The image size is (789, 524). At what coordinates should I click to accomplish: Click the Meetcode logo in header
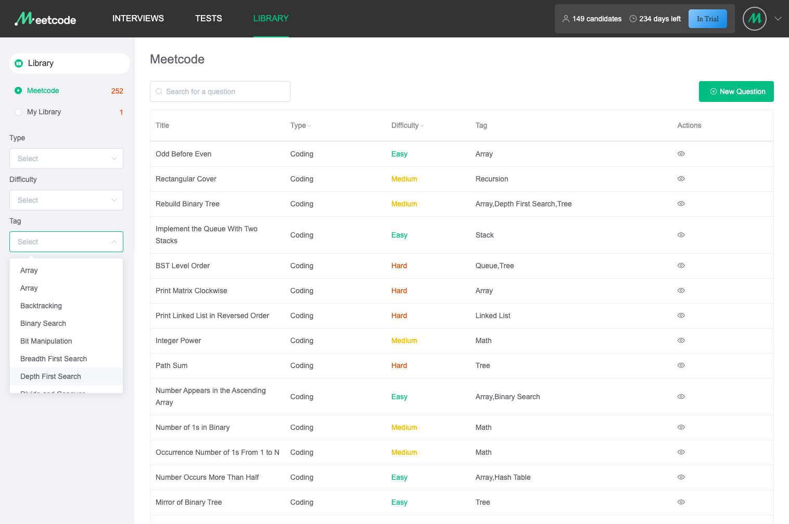click(45, 19)
